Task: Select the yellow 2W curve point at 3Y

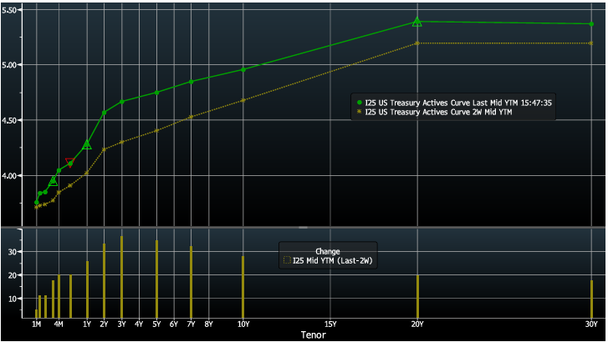Action: pos(122,142)
